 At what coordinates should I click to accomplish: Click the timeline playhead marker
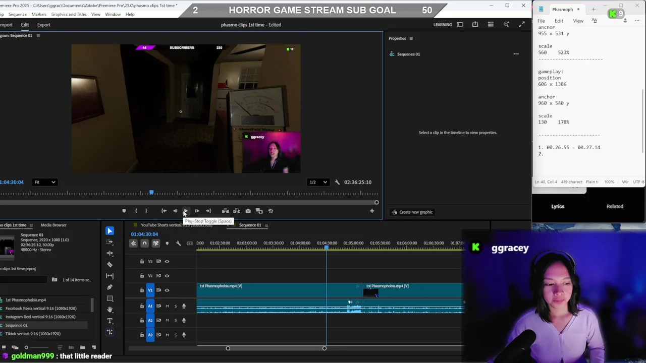click(326, 247)
